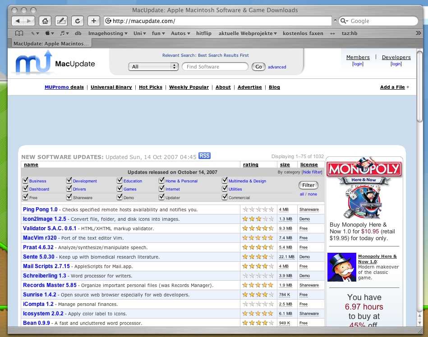Click the star rating for Icon2Image 1.2.5
The height and width of the screenshot is (337, 428).
click(258, 219)
